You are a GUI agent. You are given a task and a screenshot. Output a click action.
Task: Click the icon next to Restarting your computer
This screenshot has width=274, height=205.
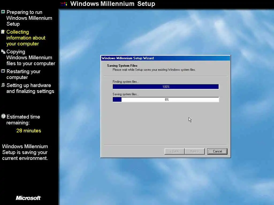coord(3,71)
